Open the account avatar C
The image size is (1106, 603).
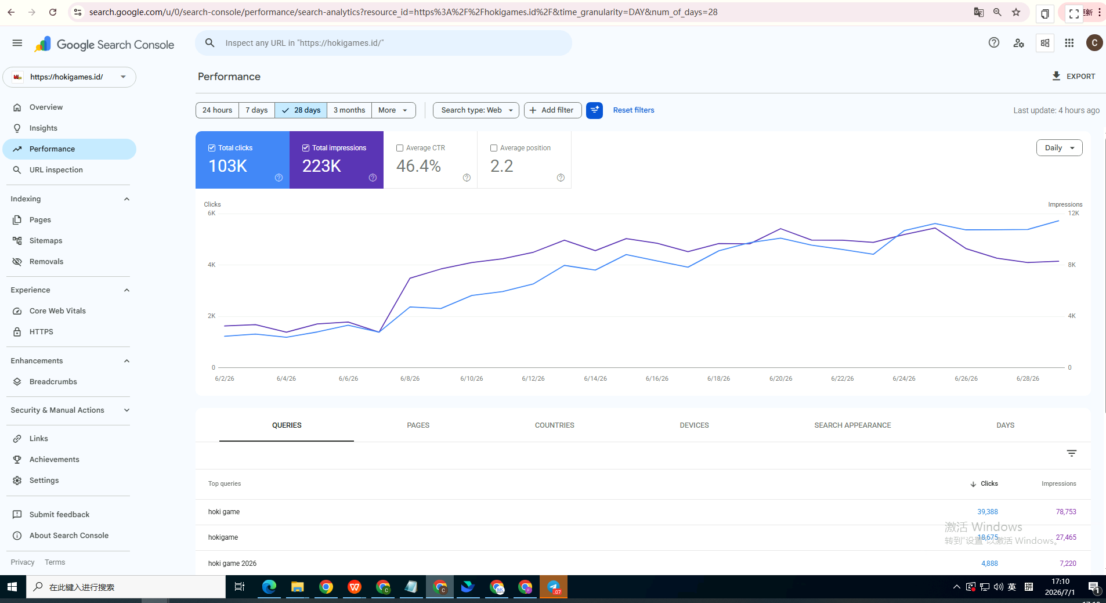1094,42
